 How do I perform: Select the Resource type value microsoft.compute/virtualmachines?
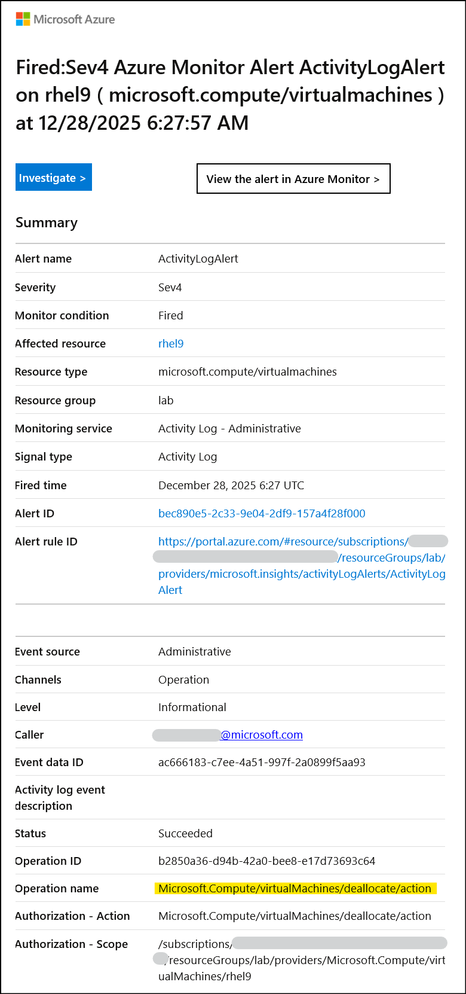tap(247, 372)
